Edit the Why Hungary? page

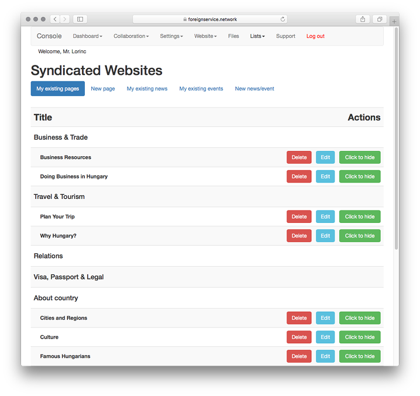(x=325, y=236)
